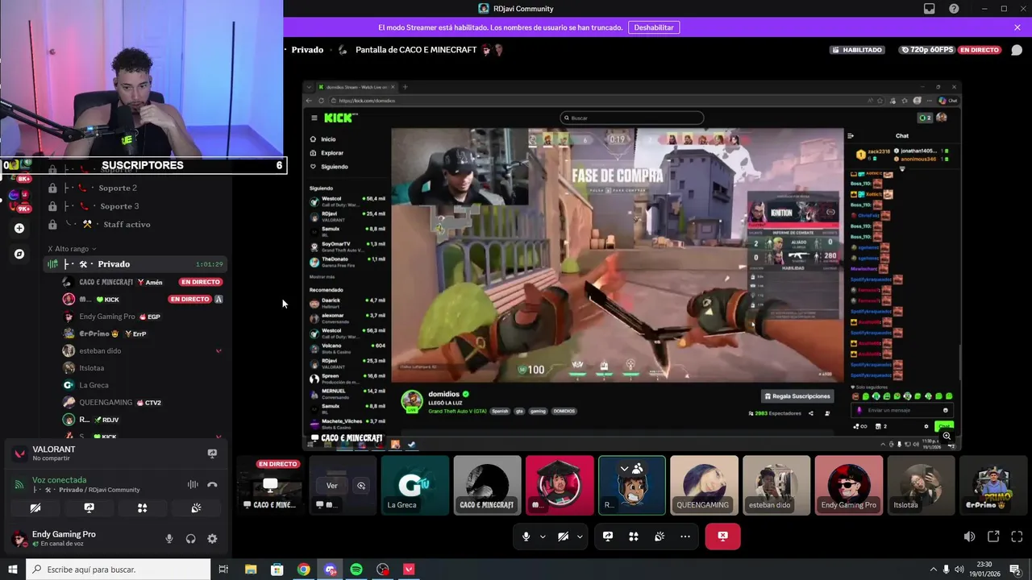This screenshot has width=1032, height=580.
Task: Click the HABILITADO status badge
Action: 857,50
